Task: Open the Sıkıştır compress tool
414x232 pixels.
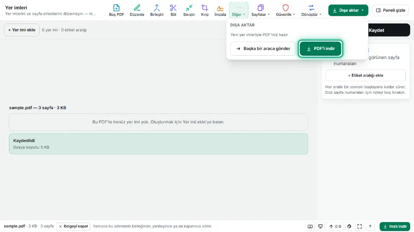Action: [189, 10]
